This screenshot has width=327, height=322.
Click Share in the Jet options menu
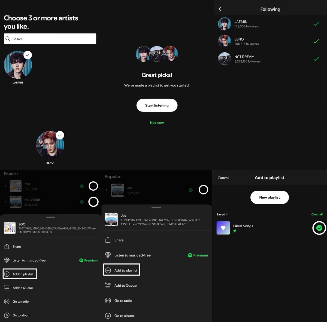pos(119,240)
